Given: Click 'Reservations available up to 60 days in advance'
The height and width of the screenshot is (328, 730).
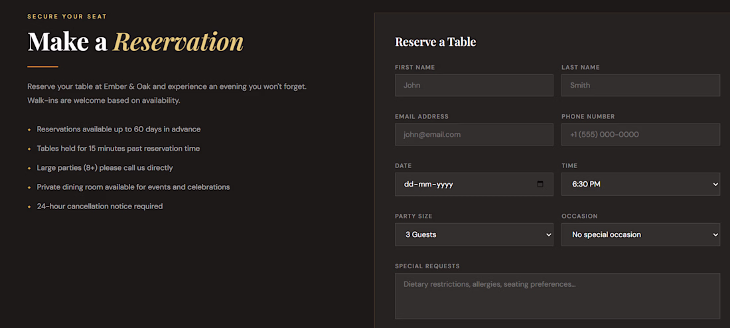Looking at the screenshot, I should tap(119, 129).
